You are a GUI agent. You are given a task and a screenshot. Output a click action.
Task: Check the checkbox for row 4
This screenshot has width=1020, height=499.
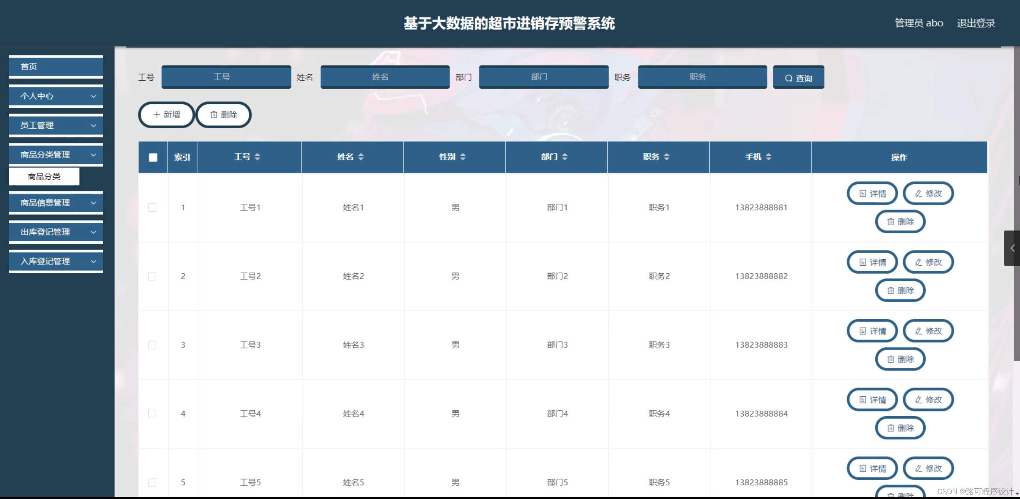[x=152, y=414]
